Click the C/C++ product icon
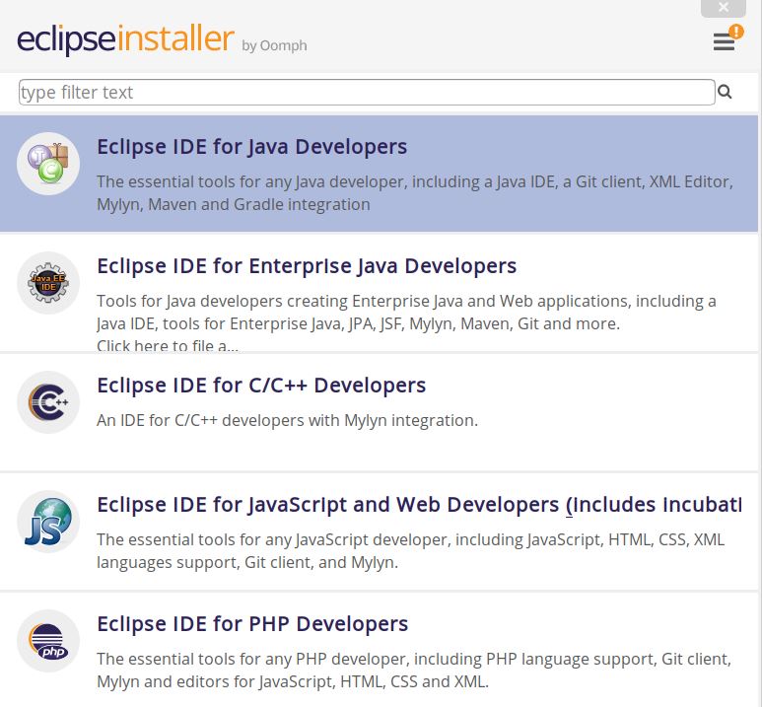The width and height of the screenshot is (762, 707). coord(48,402)
